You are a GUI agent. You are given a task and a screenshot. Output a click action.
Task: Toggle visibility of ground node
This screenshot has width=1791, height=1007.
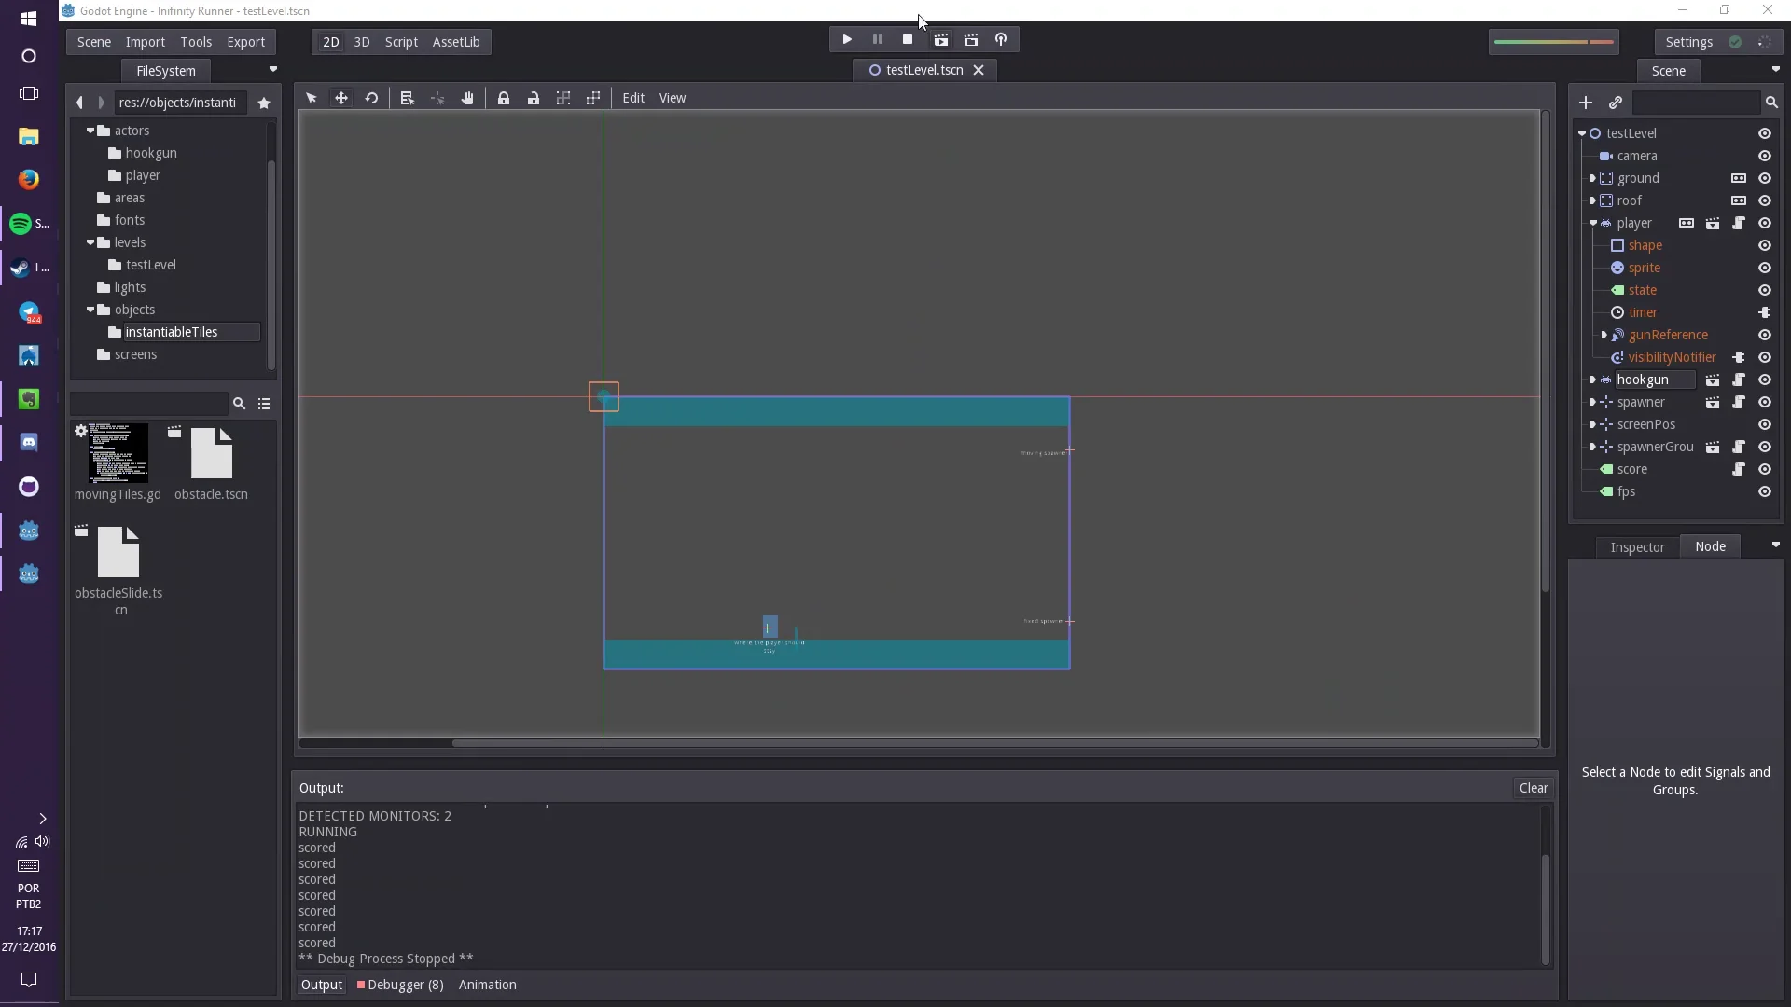point(1765,178)
